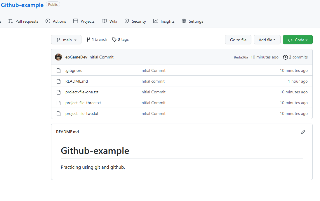Select the tags icon beside '0 tags'

(114, 39)
